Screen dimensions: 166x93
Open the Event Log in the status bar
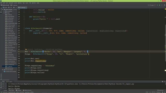coord(160,90)
